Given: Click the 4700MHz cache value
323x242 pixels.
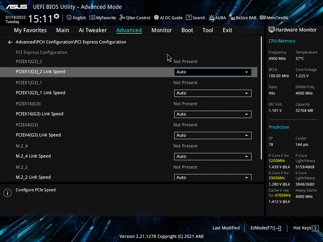Looking at the screenshot, I should coord(282,195).
